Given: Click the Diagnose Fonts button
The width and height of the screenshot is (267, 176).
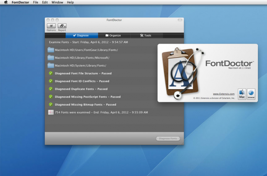Looking at the screenshot, I should [x=168, y=139].
